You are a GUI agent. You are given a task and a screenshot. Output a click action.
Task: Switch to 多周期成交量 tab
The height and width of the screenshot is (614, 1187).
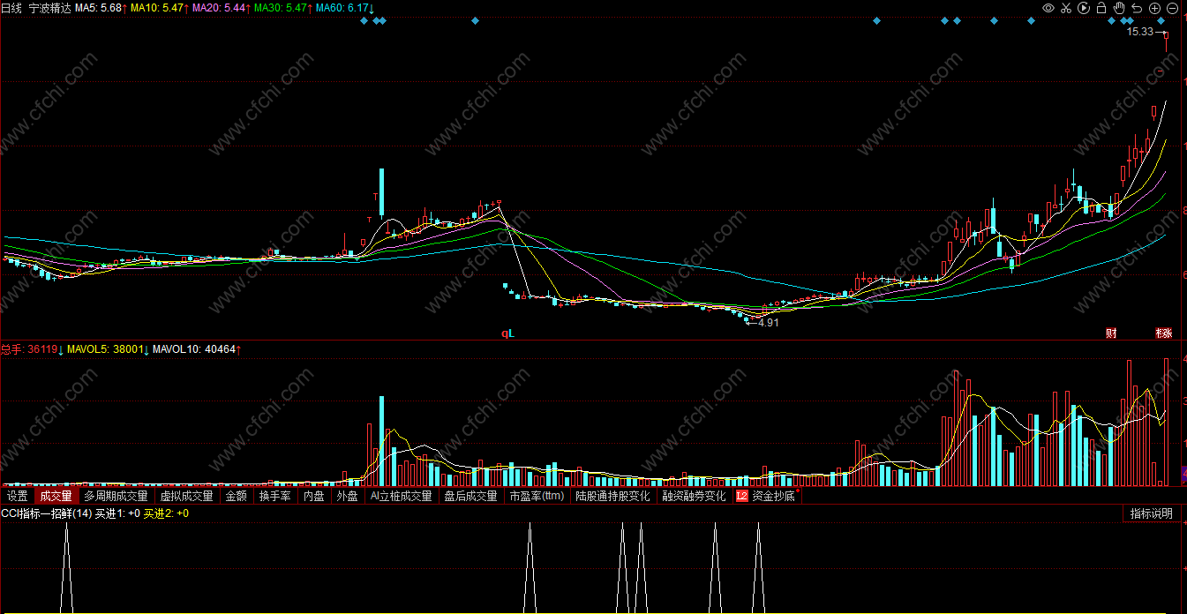(x=116, y=496)
